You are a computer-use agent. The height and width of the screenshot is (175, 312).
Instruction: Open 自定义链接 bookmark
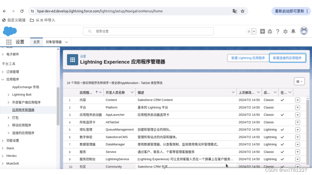pos(14,20)
